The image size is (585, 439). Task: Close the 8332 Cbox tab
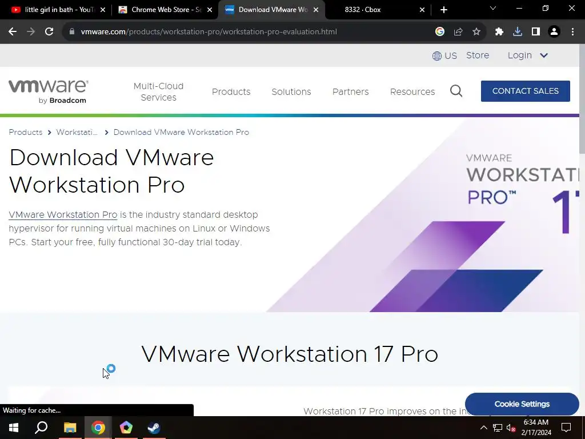(x=422, y=10)
